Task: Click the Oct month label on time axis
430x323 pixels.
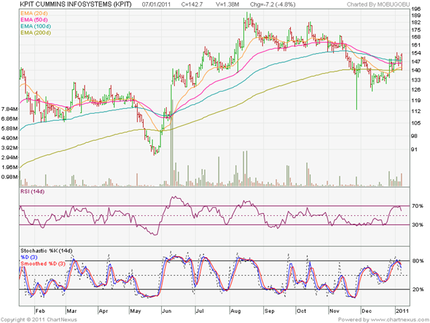Action: point(301,311)
